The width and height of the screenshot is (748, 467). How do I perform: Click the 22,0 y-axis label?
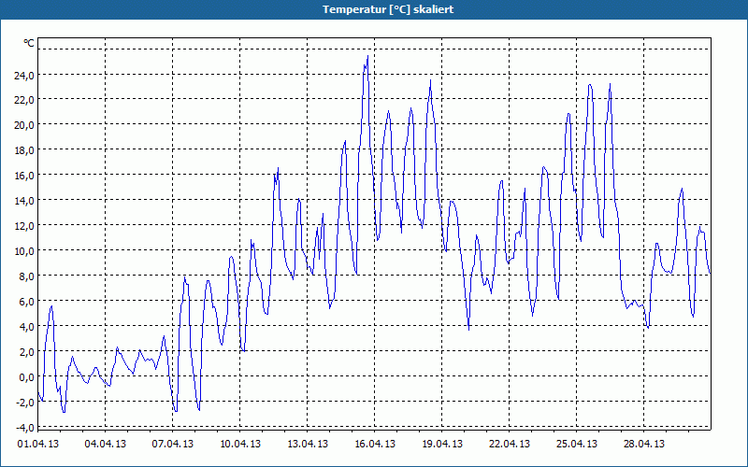click(25, 100)
